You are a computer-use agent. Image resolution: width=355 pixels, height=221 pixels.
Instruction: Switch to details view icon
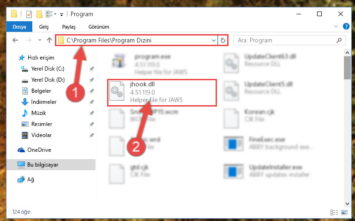[x=334, y=212]
